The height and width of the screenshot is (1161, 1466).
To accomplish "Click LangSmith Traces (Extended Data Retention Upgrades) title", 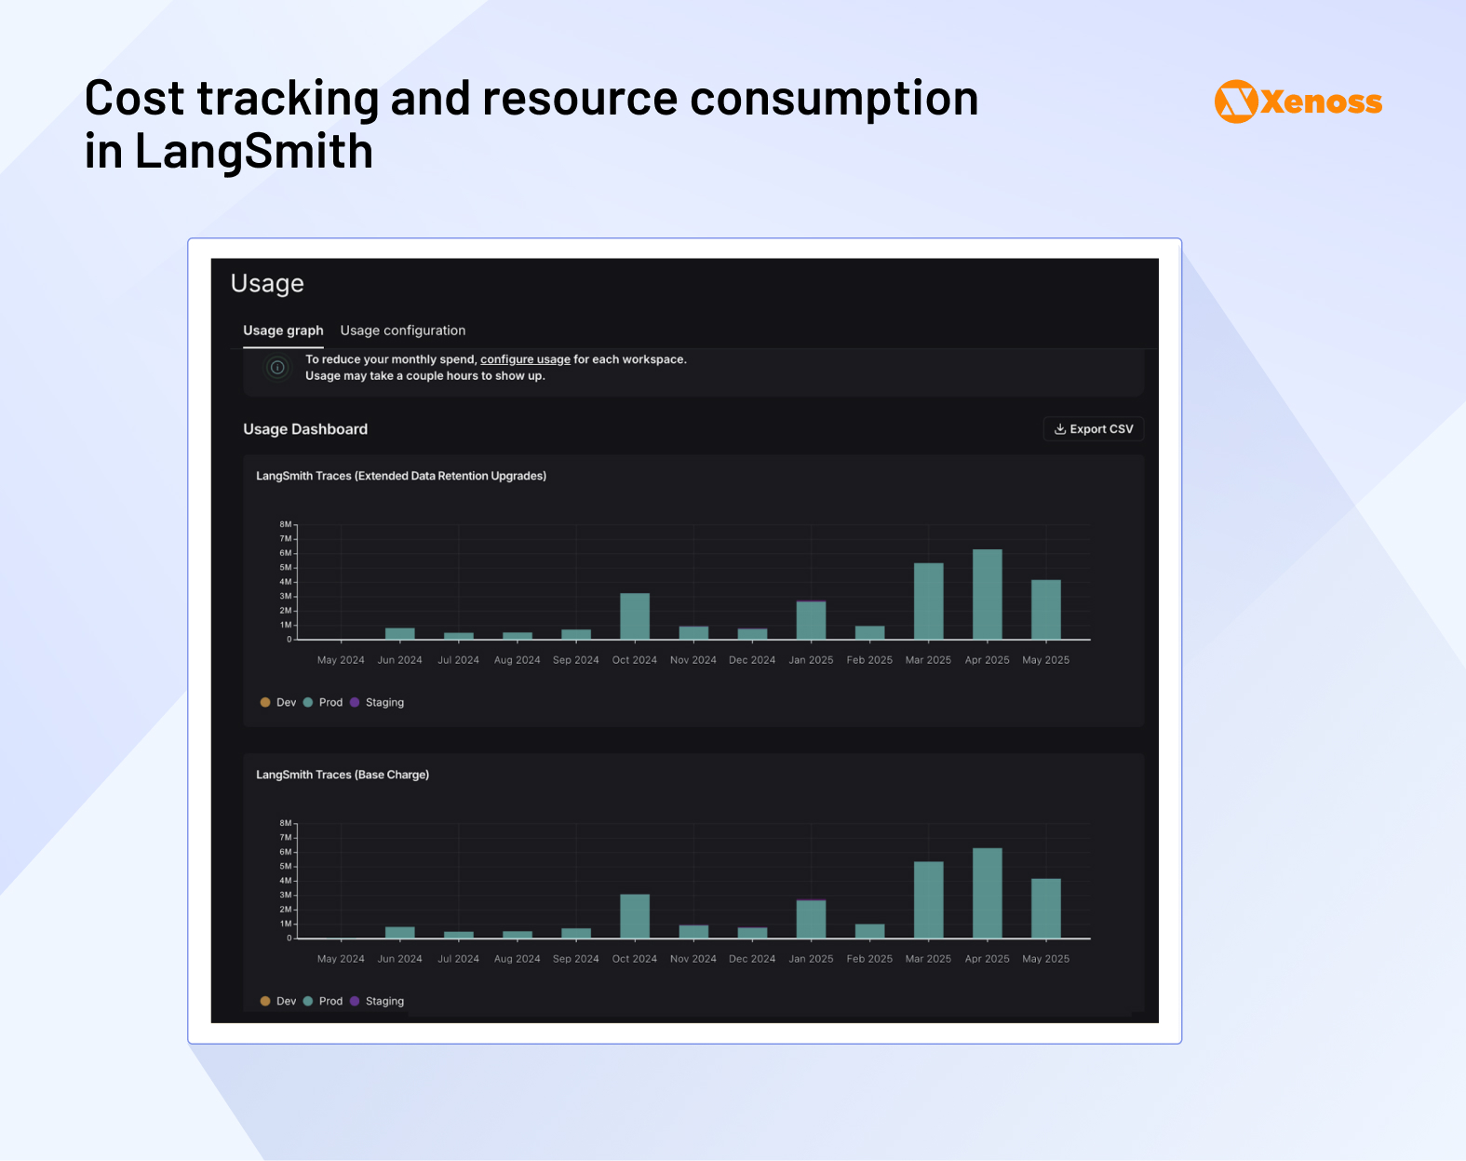I will (401, 476).
